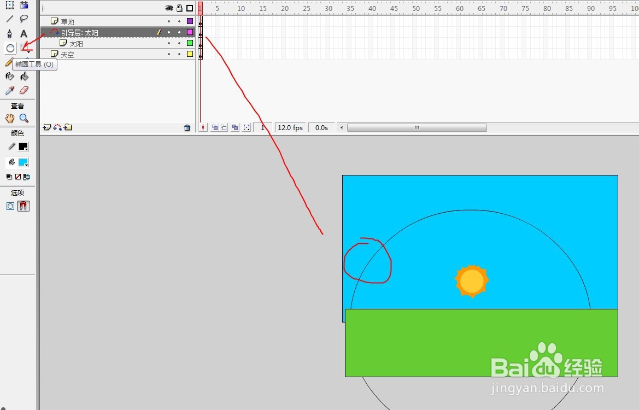Viewport: 639px width, 410px height.
Task: Select the Oval tool
Action: coord(10,48)
